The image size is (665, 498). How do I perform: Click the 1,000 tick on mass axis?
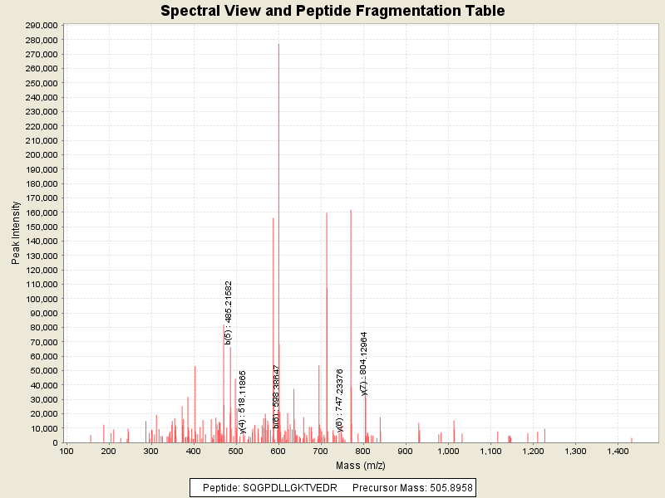point(448,451)
